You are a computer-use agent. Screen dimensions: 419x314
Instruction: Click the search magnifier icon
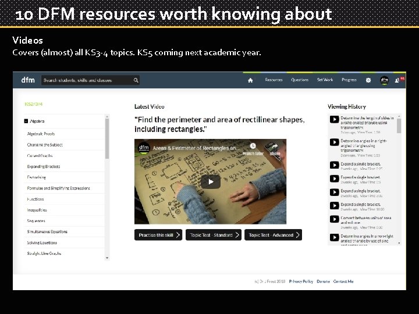pos(136,80)
